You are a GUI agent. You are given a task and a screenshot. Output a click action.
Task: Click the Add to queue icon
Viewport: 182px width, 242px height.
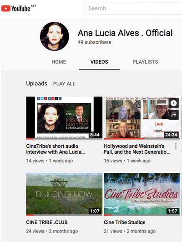pyautogui.click(x=174, y=115)
